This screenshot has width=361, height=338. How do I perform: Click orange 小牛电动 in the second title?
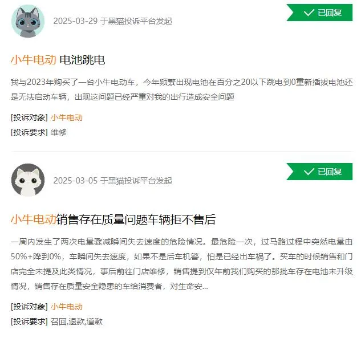coord(34,219)
